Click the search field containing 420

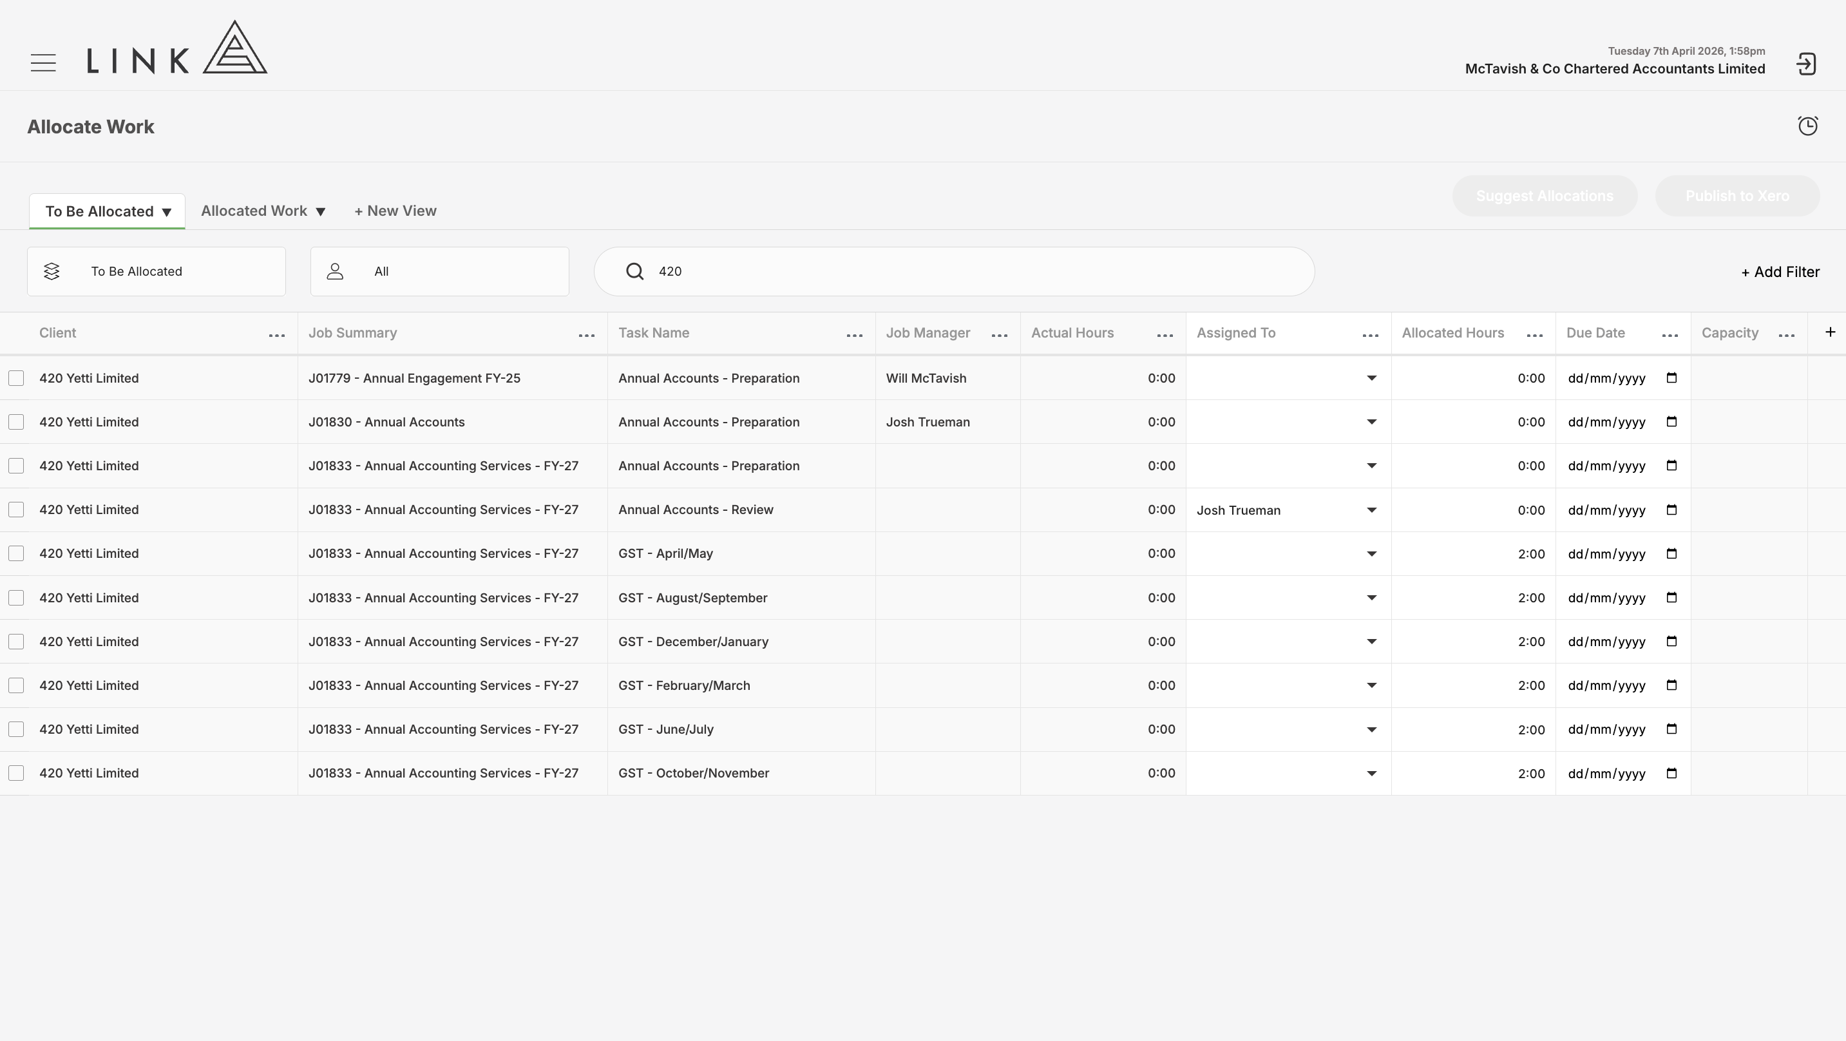(x=954, y=272)
